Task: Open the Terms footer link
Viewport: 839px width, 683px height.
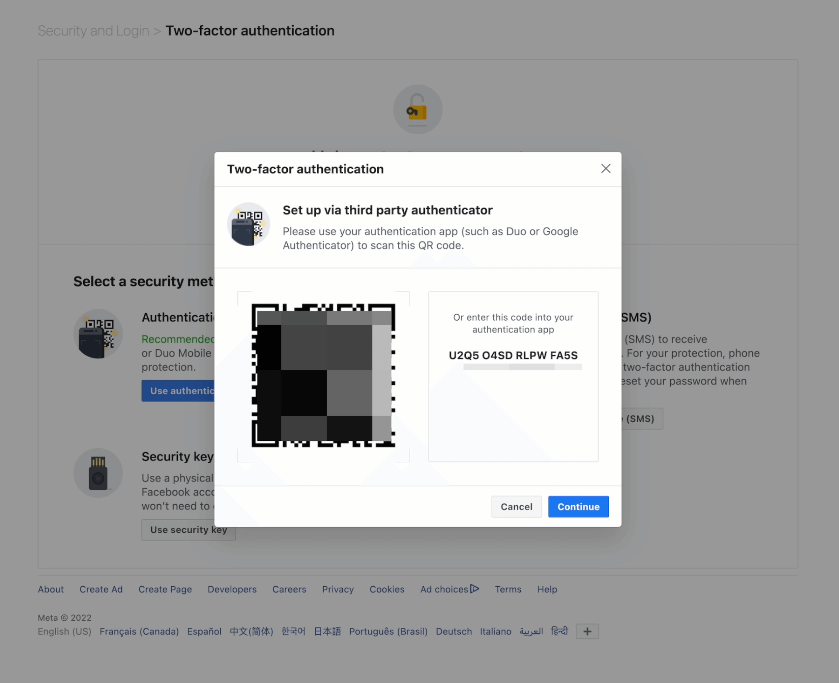Action: click(508, 589)
